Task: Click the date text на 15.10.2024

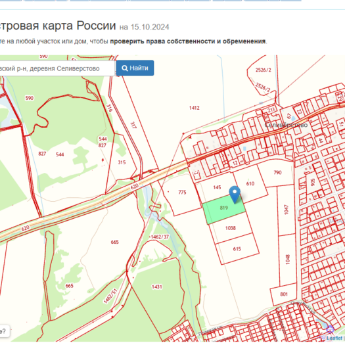Action: (x=145, y=27)
